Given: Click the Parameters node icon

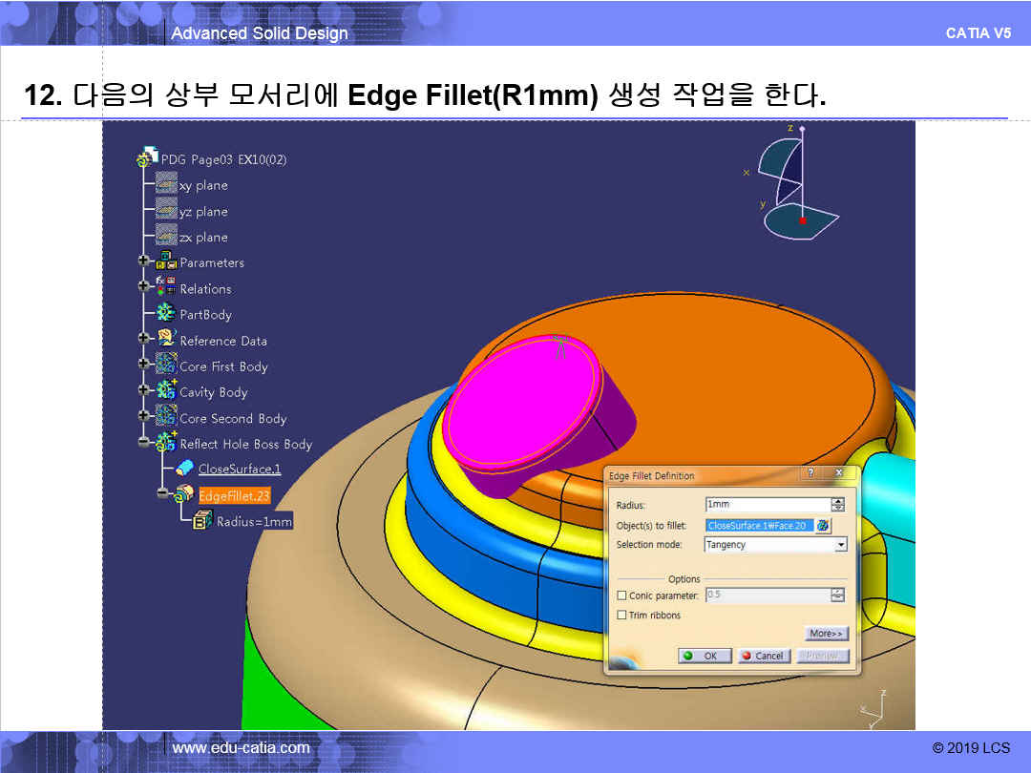Looking at the screenshot, I should coord(166,262).
